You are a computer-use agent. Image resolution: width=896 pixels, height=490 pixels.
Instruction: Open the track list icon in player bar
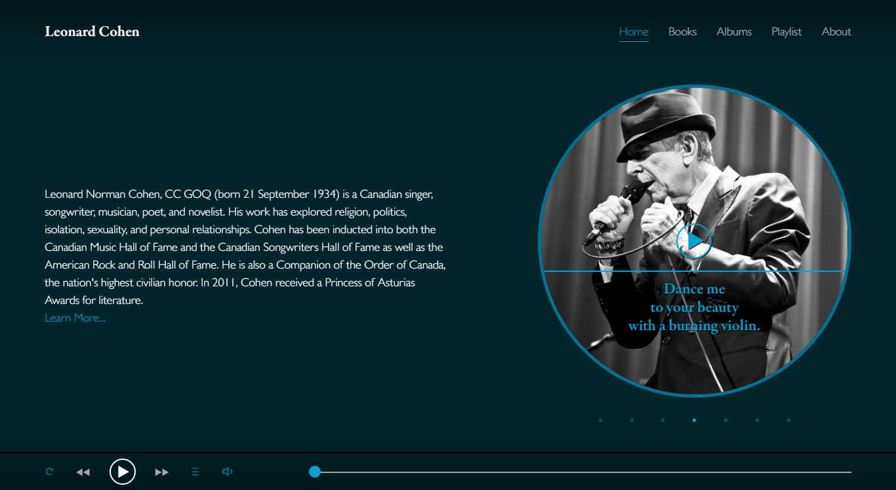[x=195, y=472]
